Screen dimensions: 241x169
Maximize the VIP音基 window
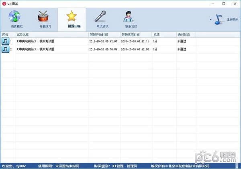pyautogui.click(x=223, y=4)
